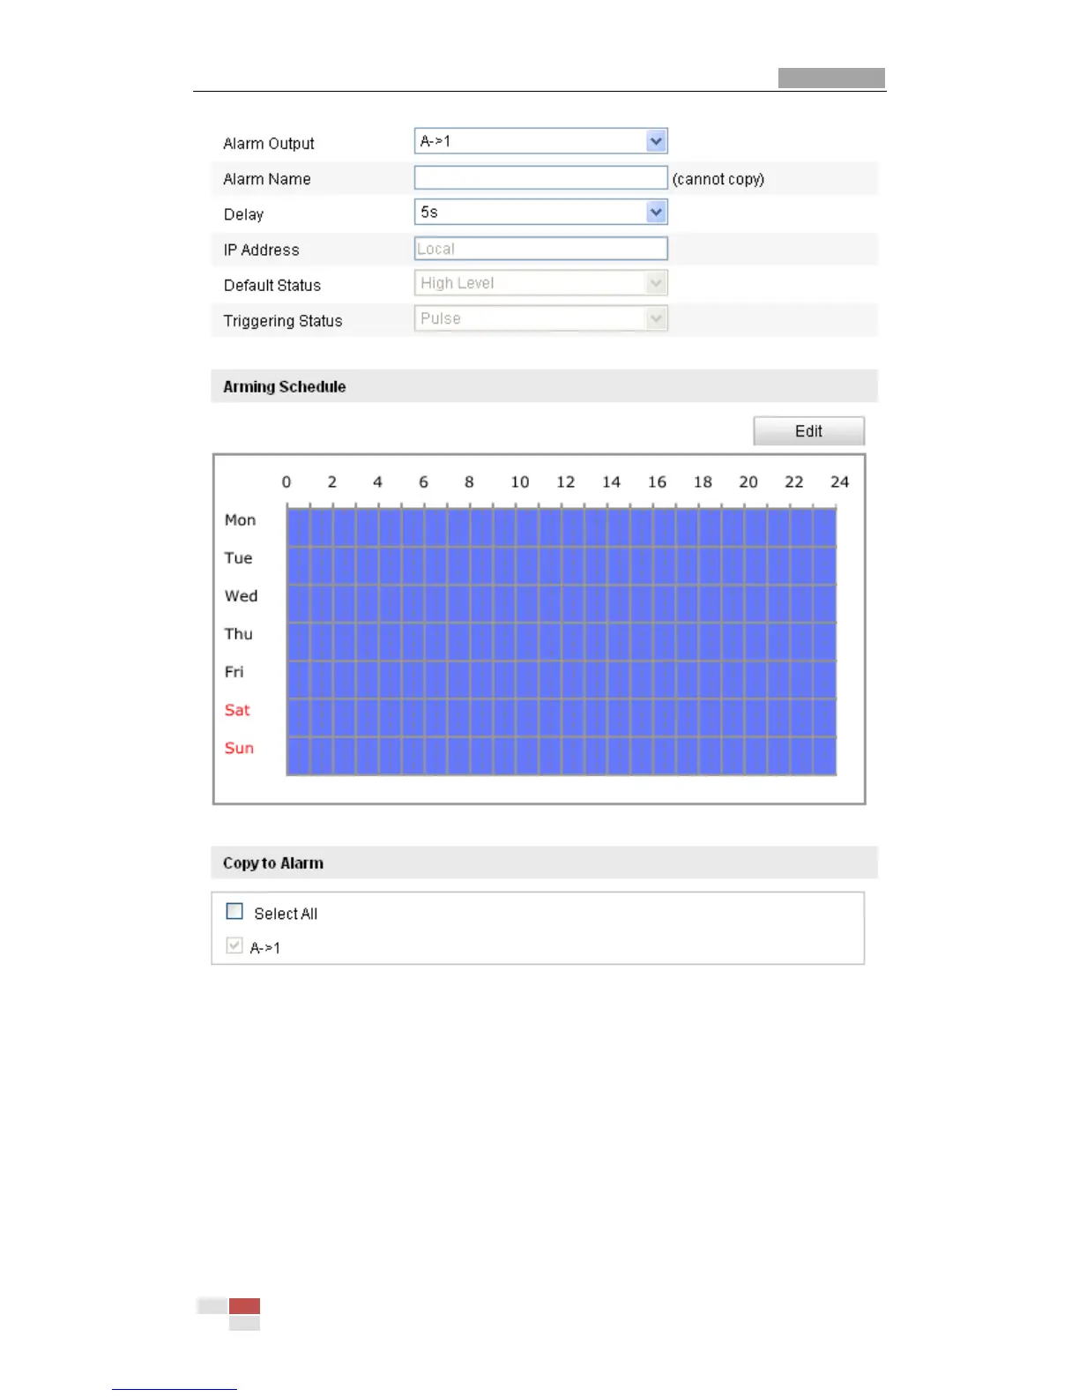Select the Friday schedule bar
Image resolution: width=1079 pixels, height=1397 pixels.
click(561, 679)
